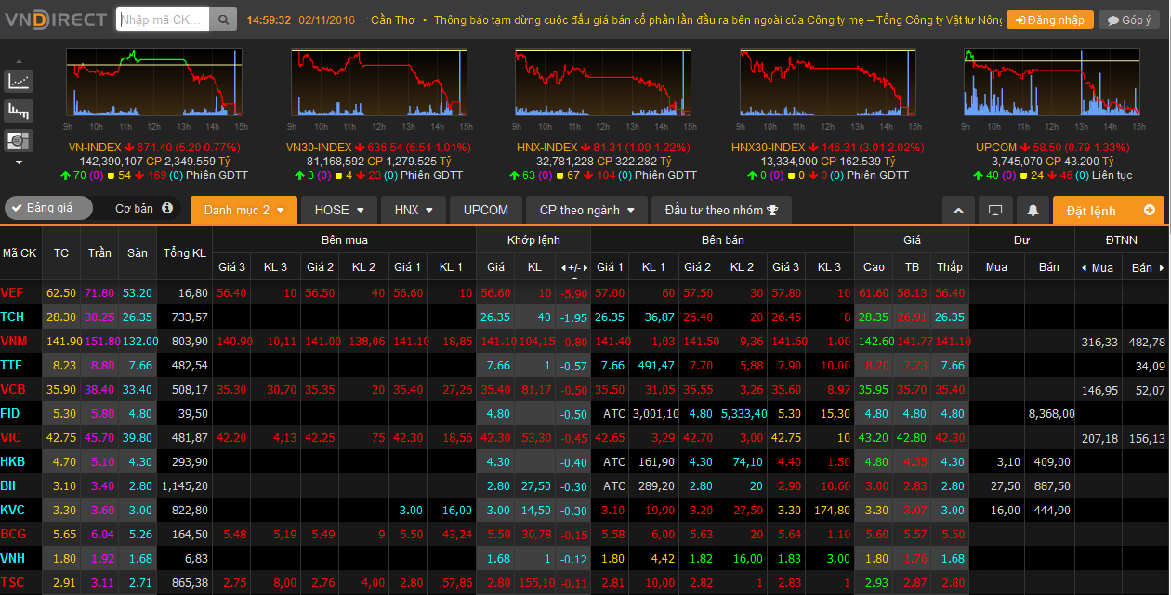Switch to Bảng giá mode
The image size is (1171, 595).
click(49, 209)
